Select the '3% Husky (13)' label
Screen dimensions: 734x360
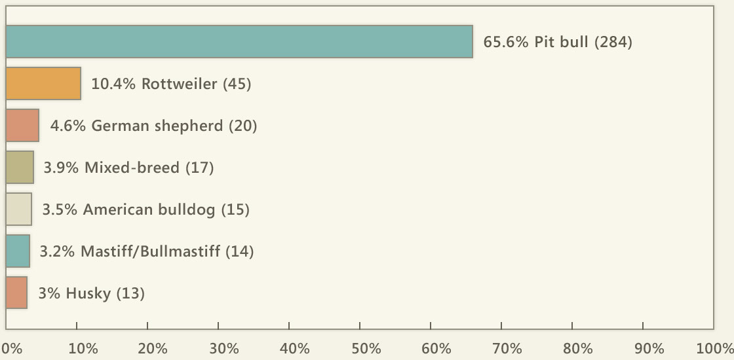tap(91, 293)
